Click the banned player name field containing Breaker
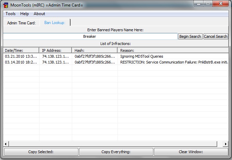 (90, 36)
